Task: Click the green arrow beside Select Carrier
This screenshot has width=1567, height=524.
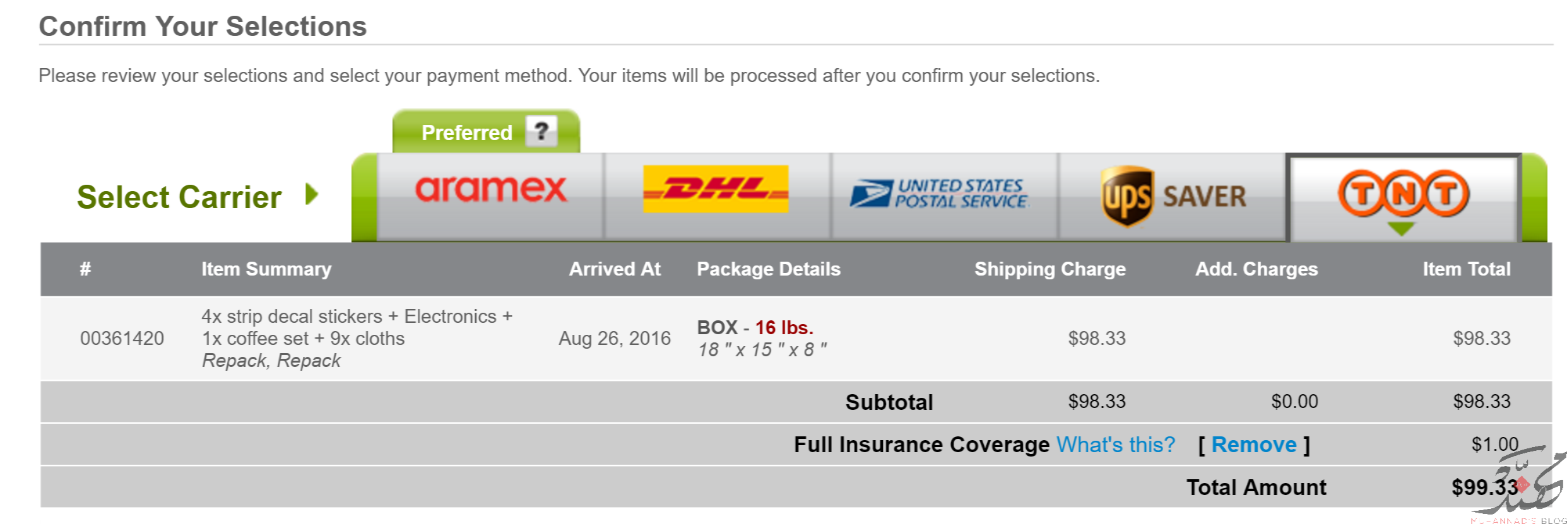Action: 312,194
